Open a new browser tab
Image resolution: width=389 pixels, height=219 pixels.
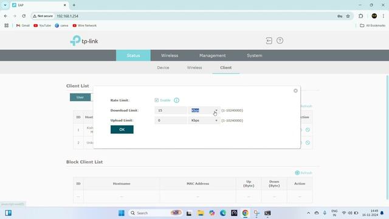[x=74, y=5]
